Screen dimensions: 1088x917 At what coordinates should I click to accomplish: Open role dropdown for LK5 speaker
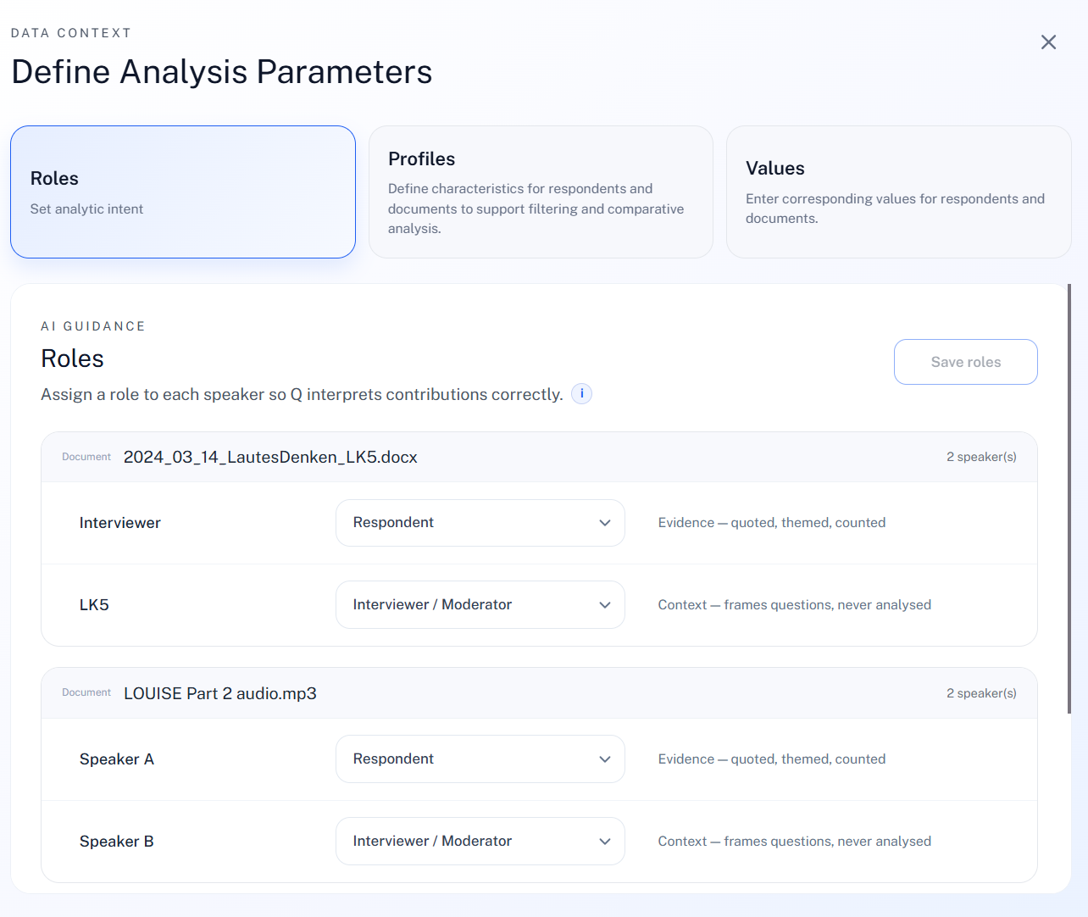(x=480, y=605)
